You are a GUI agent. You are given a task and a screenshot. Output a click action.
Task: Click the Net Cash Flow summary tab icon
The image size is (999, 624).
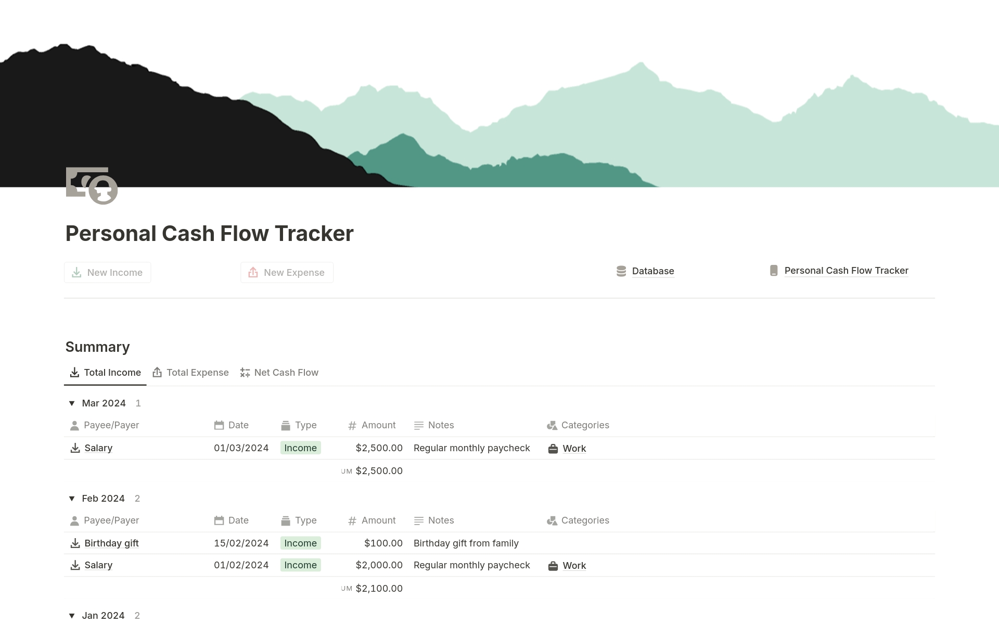[246, 373]
